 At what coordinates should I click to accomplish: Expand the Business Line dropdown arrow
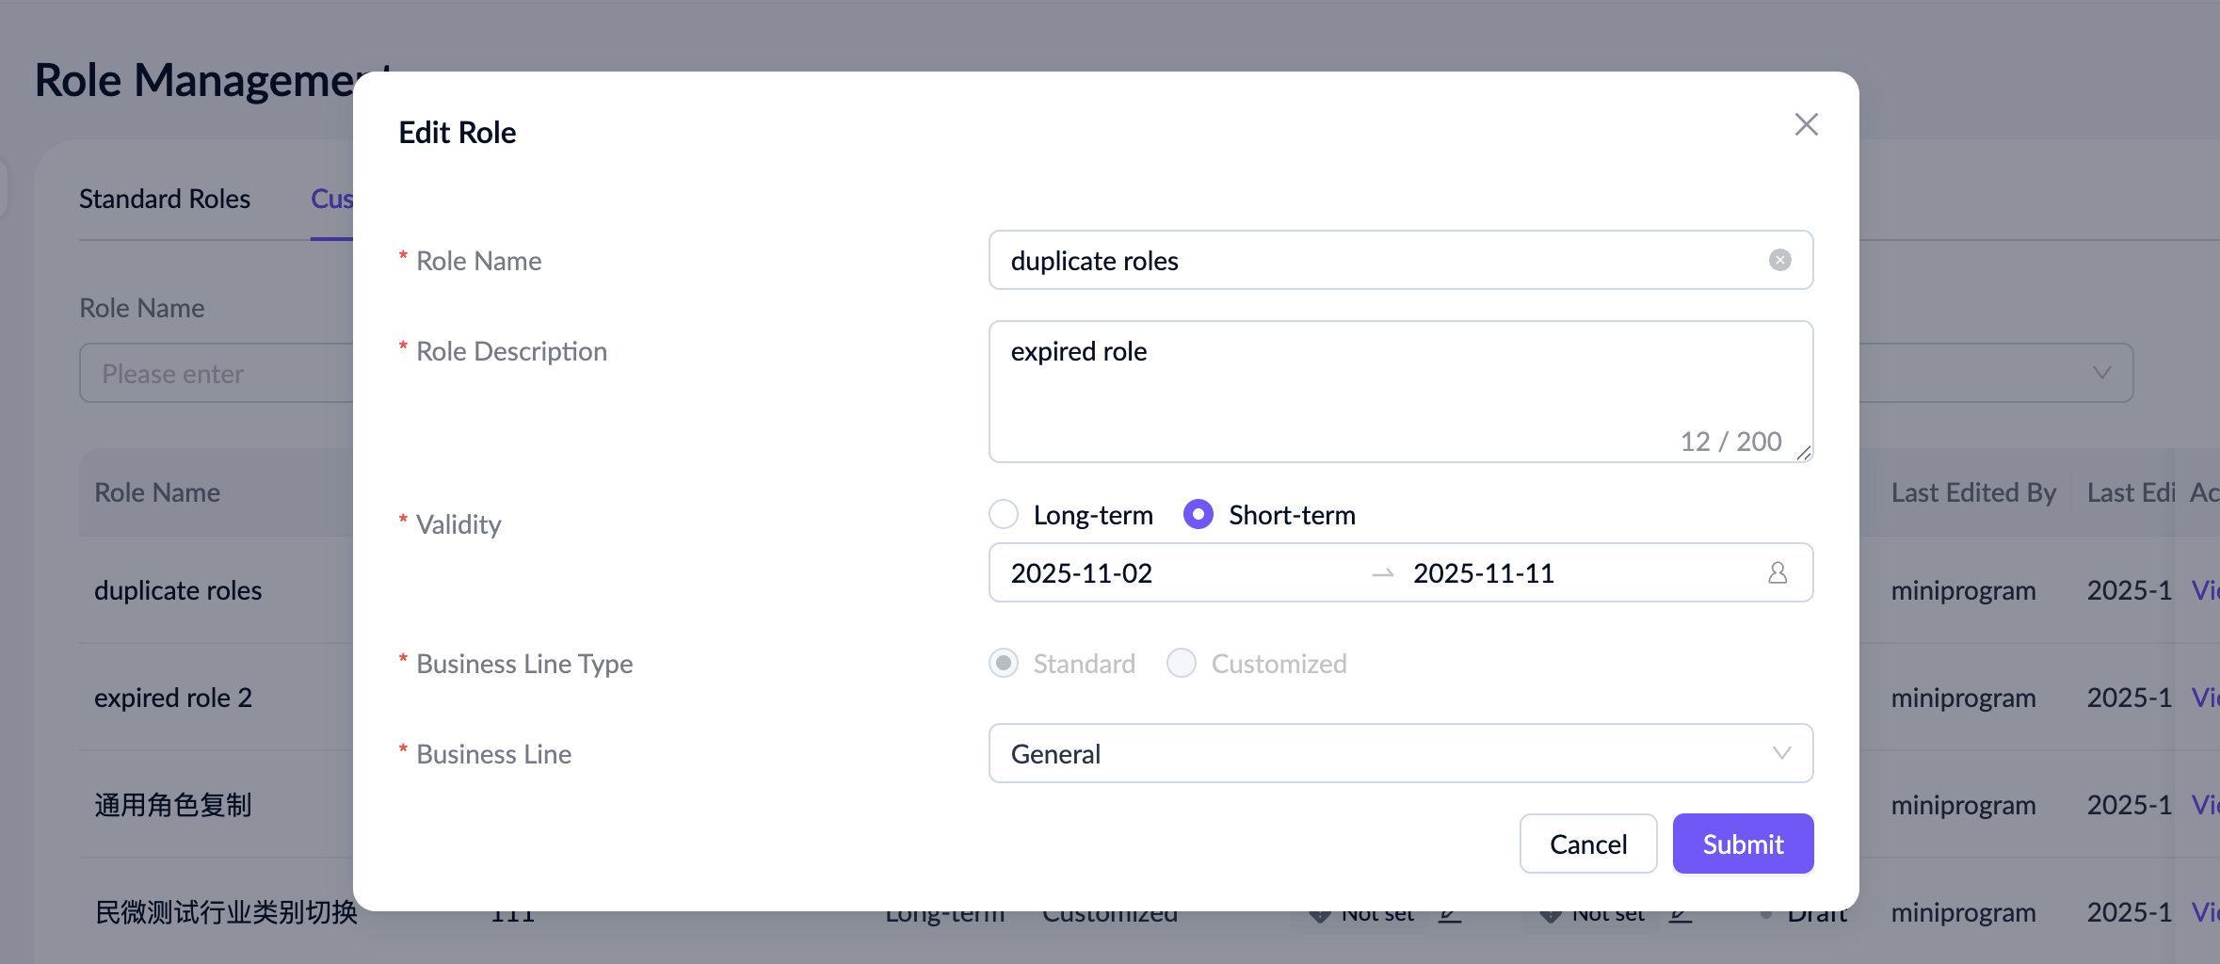[x=1781, y=753]
